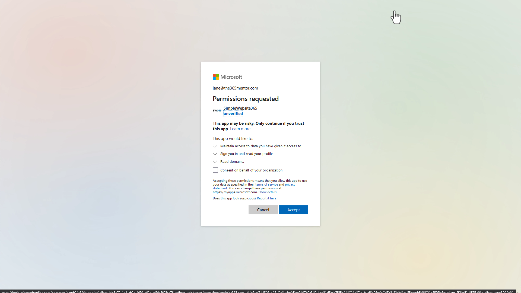Open the terms of service link
This screenshot has width=521, height=293.
point(266,184)
